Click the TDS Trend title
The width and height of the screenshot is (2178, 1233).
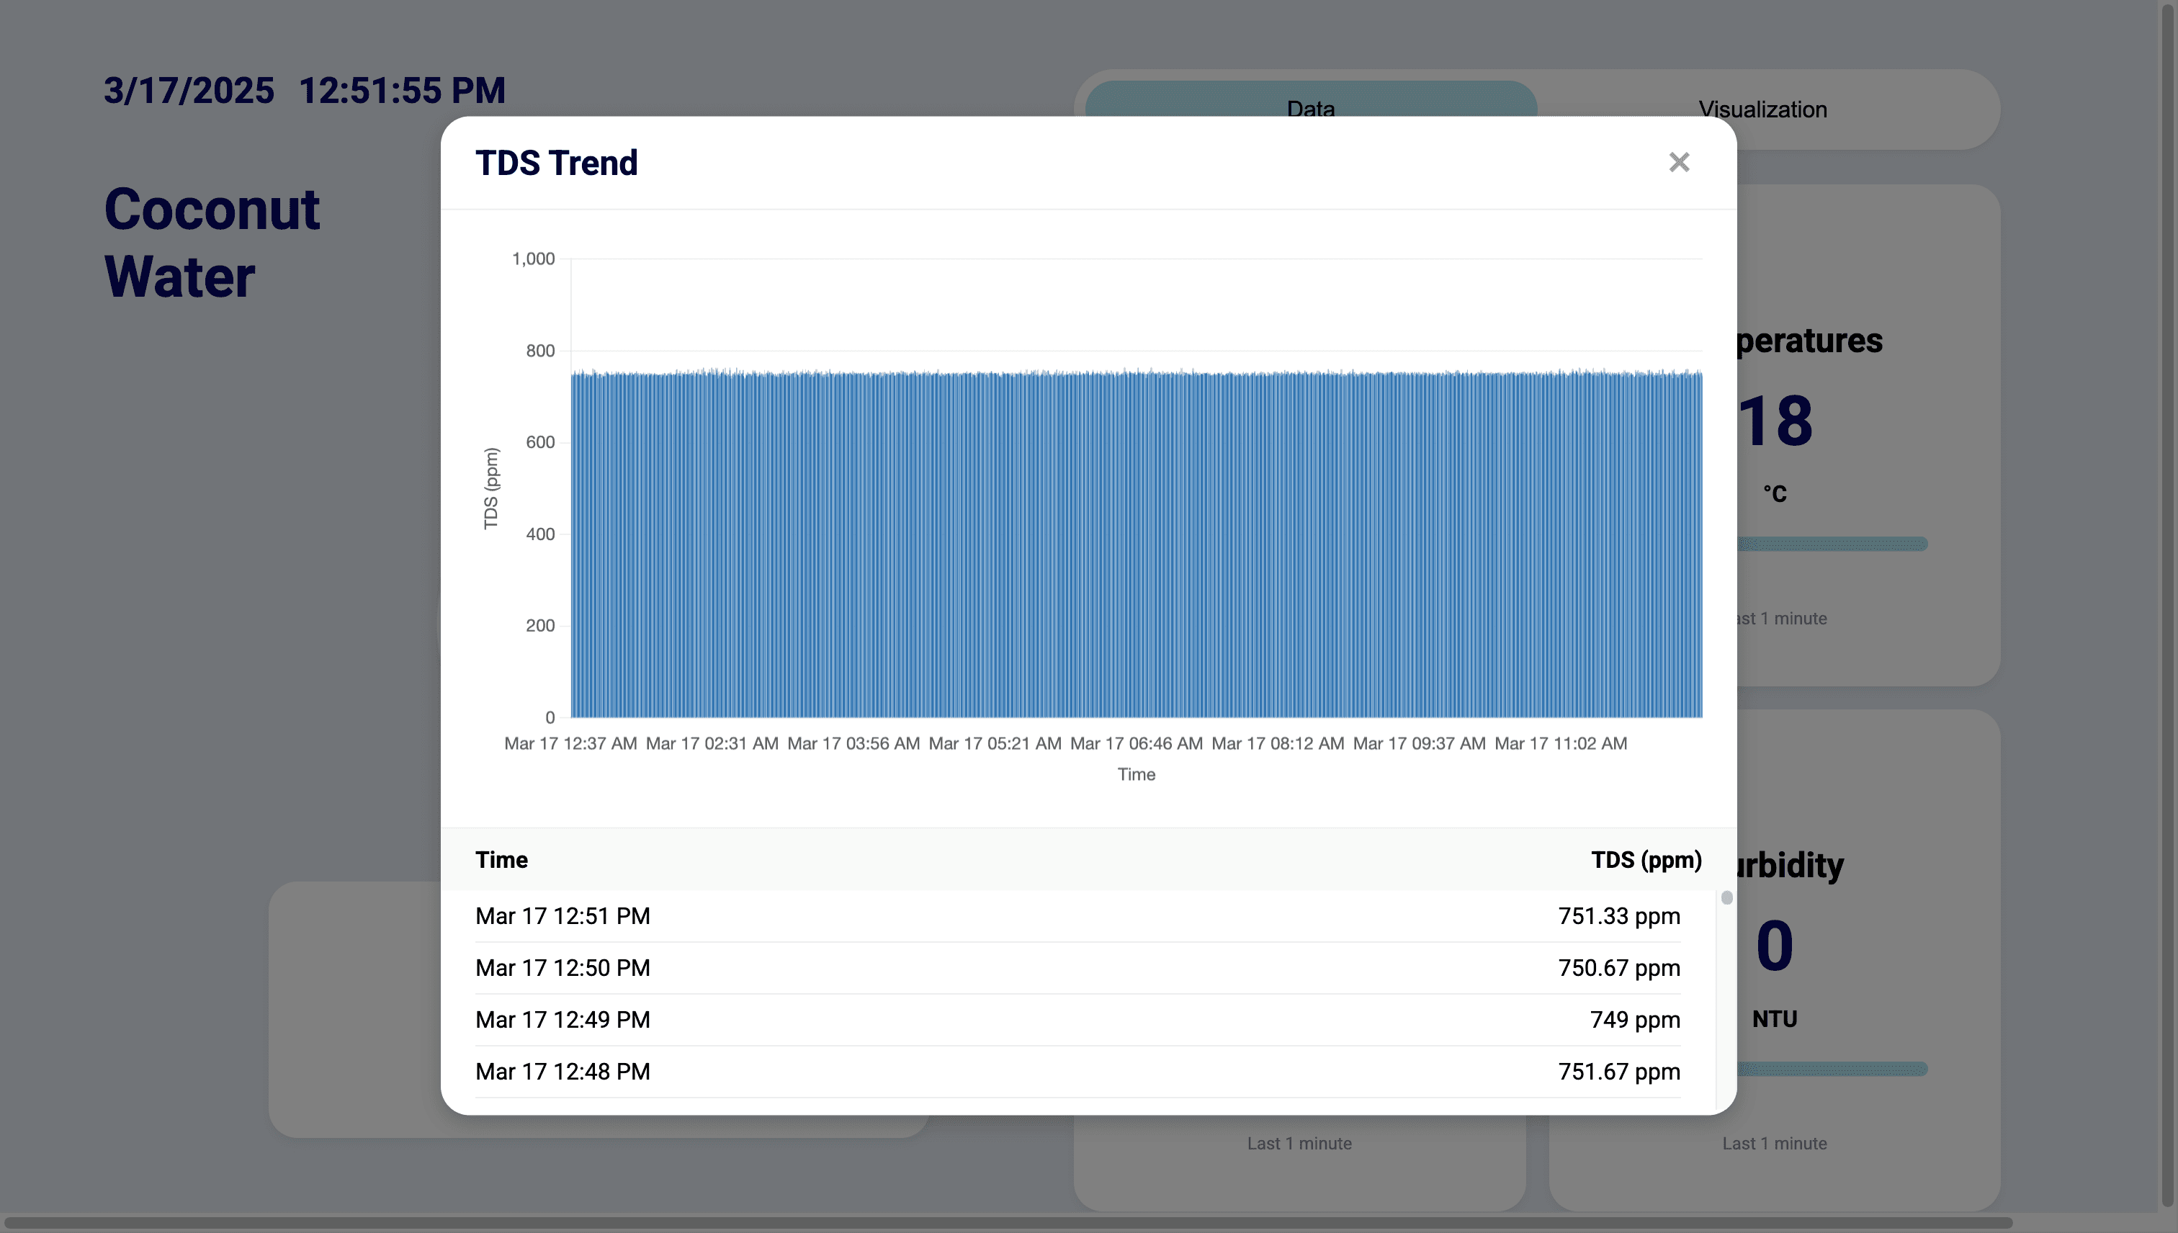tap(556, 163)
